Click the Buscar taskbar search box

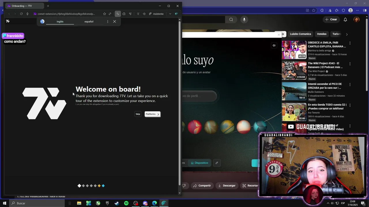click(37, 203)
